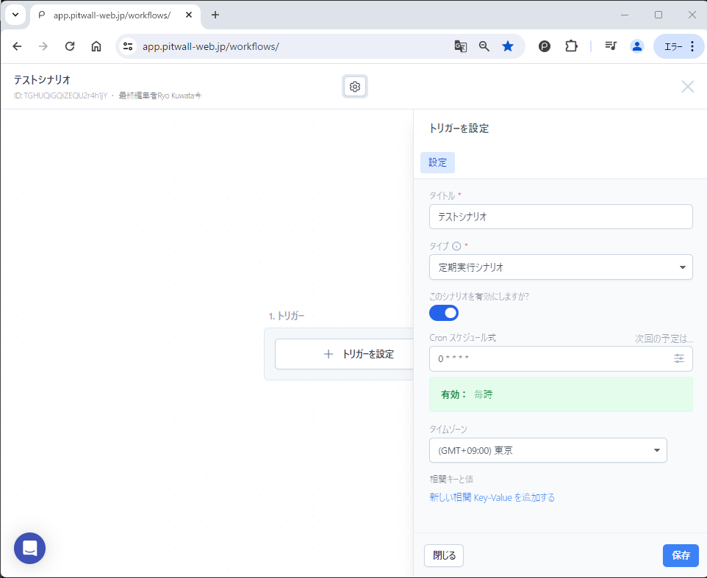Click 新しい相関 Key-Value を追加する link
This screenshot has height=578, width=707.
[492, 497]
